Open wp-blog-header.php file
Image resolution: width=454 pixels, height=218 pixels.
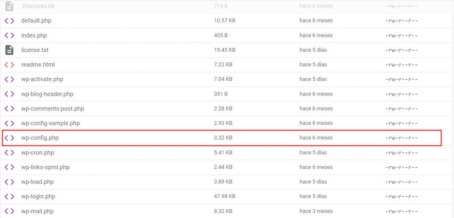click(47, 94)
